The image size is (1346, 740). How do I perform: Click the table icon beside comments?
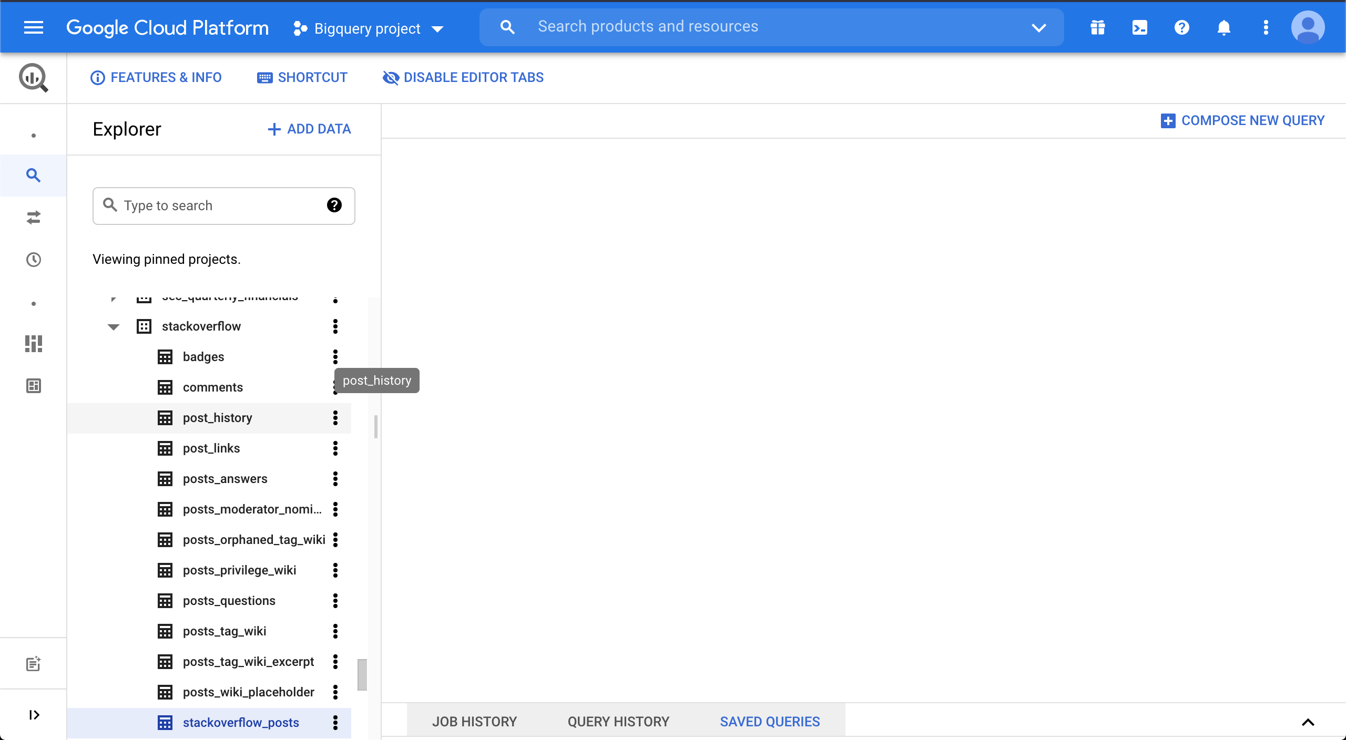click(x=165, y=387)
